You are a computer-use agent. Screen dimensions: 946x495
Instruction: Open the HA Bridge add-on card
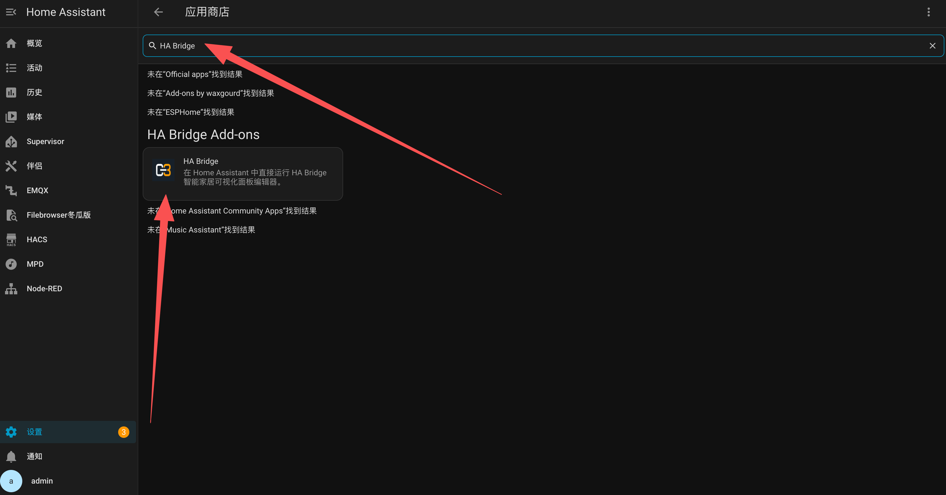click(243, 174)
